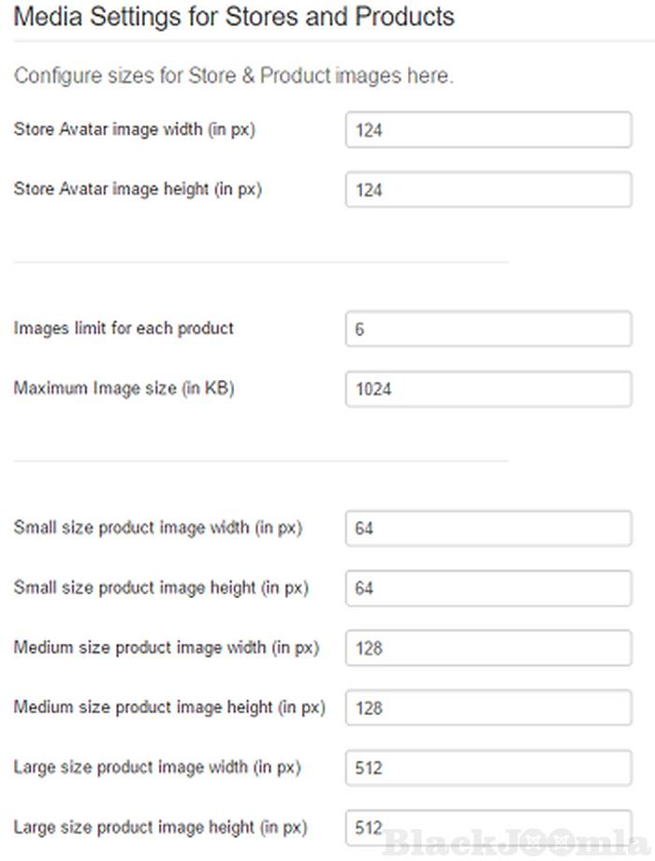Screen dimensions: 655x861
Task: Select the Images limit for each product field
Action: (488, 329)
